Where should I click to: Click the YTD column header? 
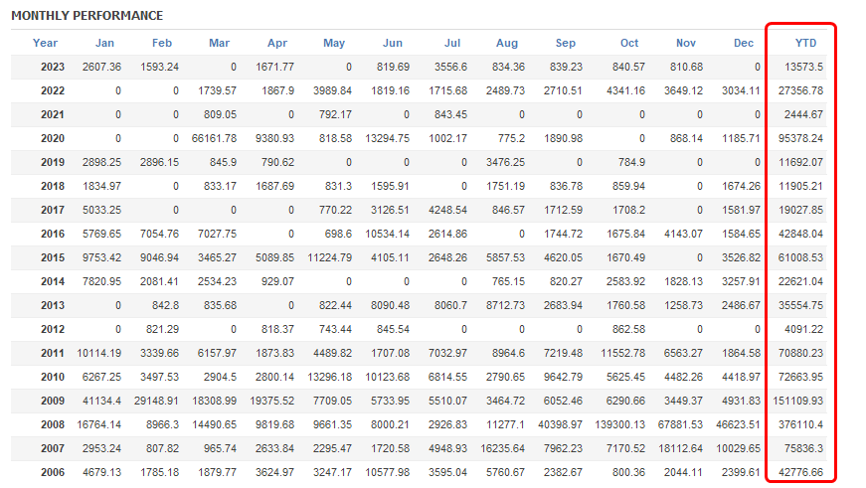pos(805,43)
